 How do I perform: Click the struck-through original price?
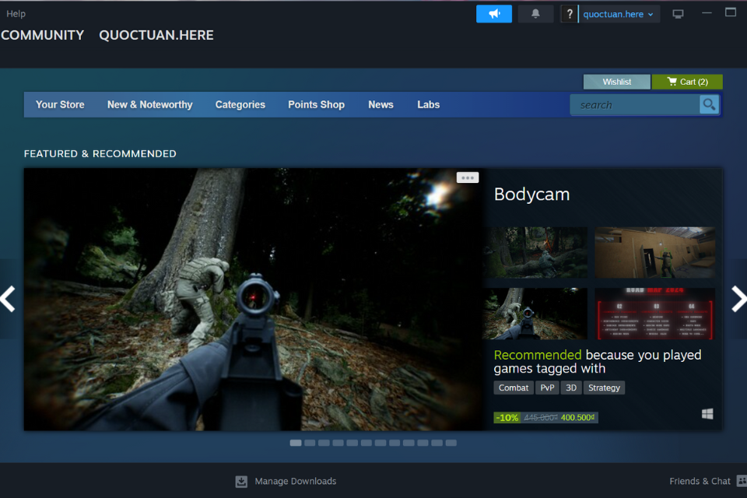pyautogui.click(x=540, y=417)
